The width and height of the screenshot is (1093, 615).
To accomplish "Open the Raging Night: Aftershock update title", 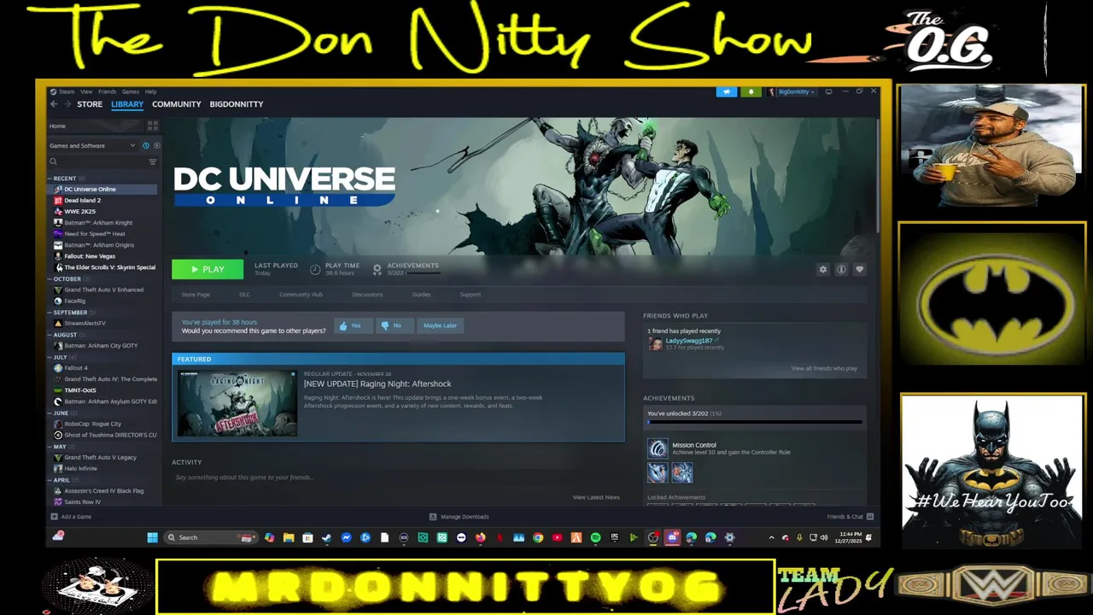I will pyautogui.click(x=377, y=384).
